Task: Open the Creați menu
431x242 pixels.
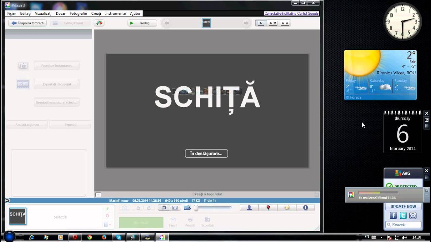Action: tap(96, 13)
